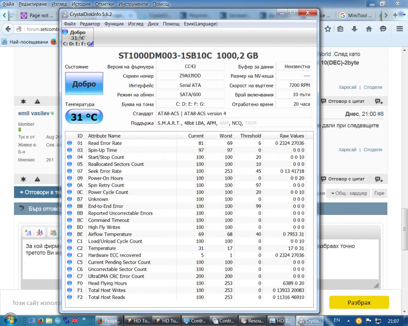Image resolution: width=408 pixels, height=326 pixels.
Task: Select the indicator for Current Pending Sector Count
Action: [70, 262]
